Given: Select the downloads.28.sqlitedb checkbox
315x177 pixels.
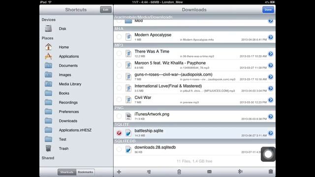Looking at the screenshot, I should point(119,149).
